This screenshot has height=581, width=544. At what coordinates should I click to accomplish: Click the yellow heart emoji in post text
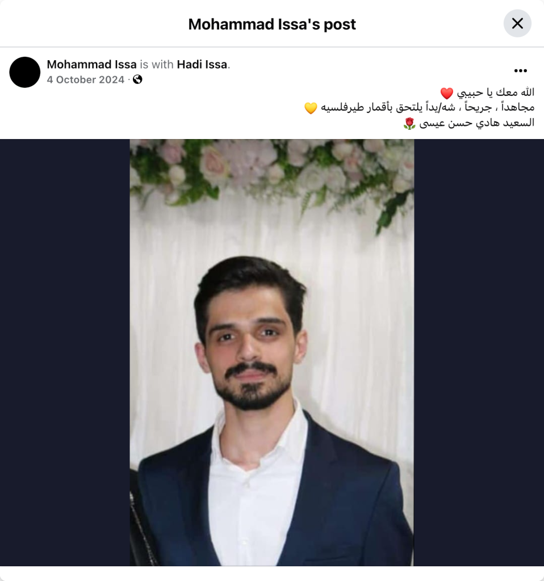click(311, 108)
